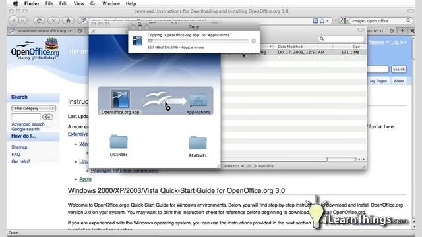Select the file row dated Oct 17, 2009

click(293, 53)
